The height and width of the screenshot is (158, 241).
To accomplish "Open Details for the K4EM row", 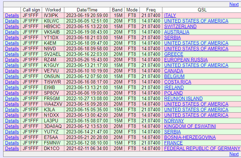I will 12,43.
